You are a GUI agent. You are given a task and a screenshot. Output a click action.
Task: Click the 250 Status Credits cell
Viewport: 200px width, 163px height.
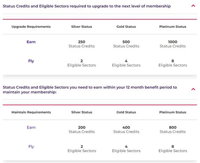click(81, 44)
